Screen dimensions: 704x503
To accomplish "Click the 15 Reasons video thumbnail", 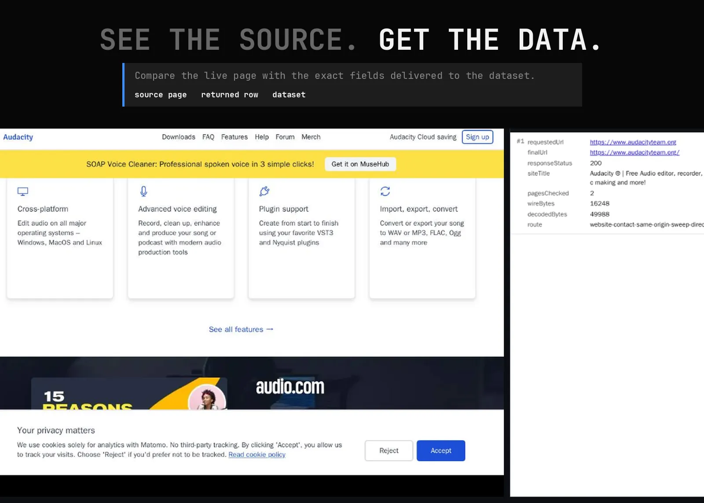I will [129, 393].
